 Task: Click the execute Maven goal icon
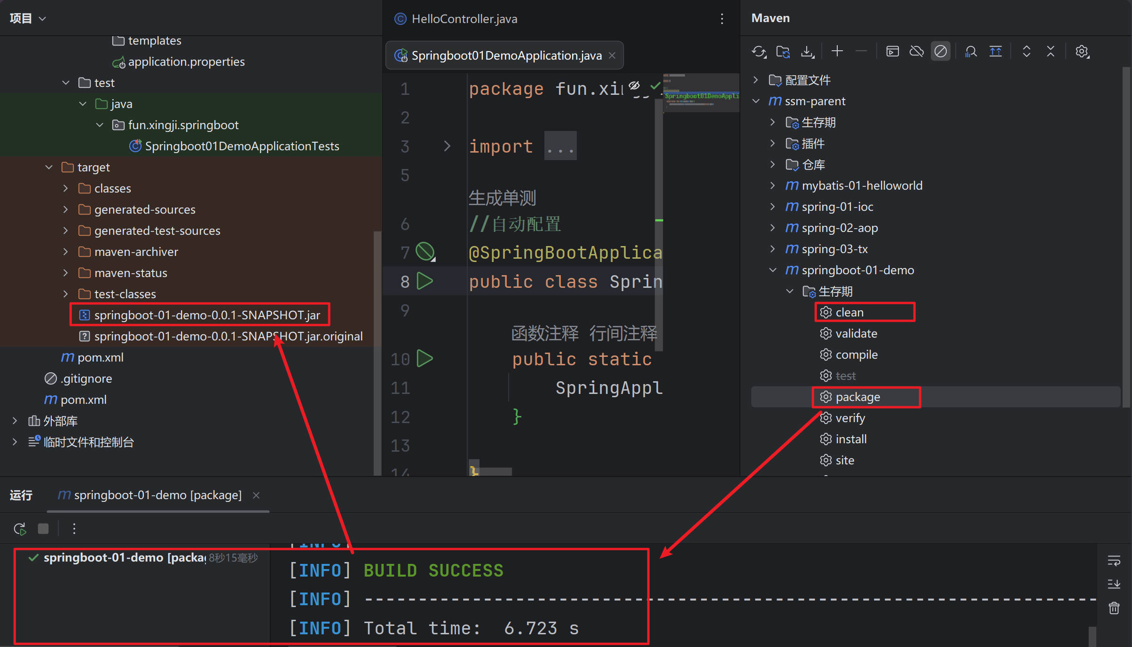pyautogui.click(x=892, y=51)
